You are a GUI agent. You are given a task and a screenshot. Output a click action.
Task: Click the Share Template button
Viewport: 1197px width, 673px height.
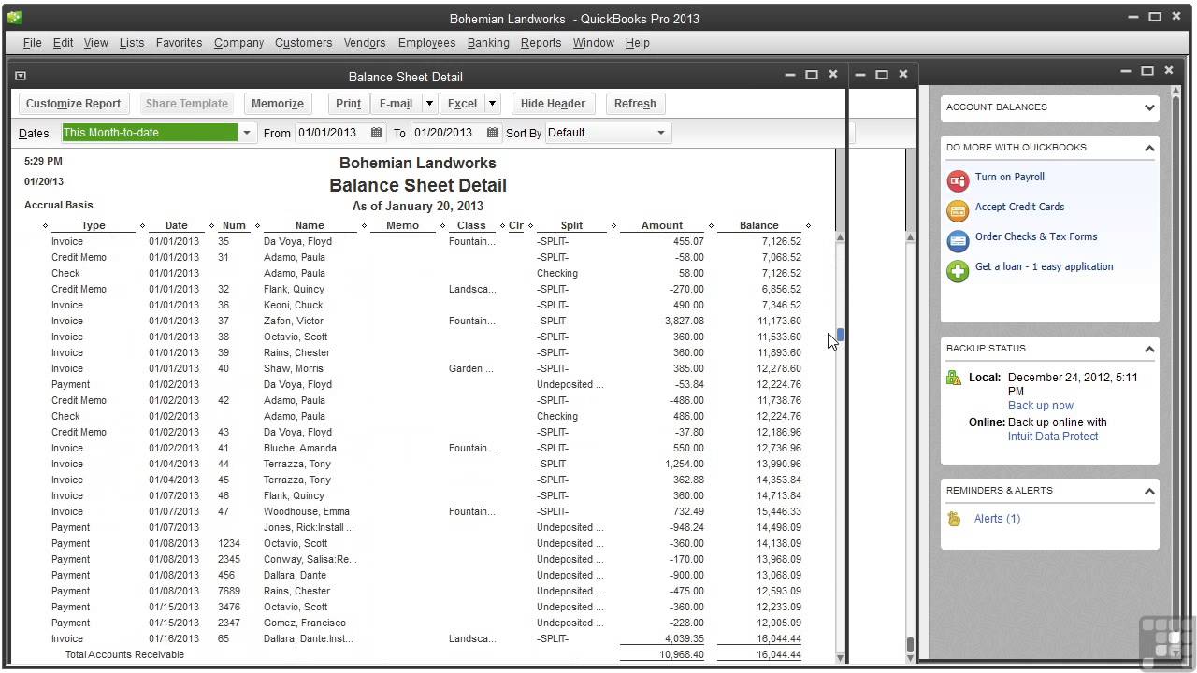(187, 104)
